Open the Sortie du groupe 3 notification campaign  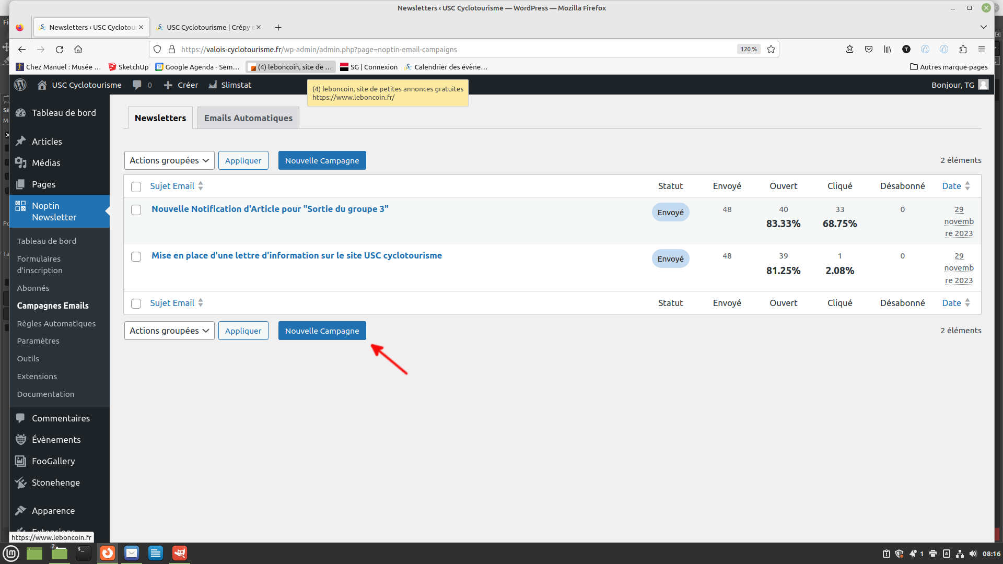pos(270,209)
